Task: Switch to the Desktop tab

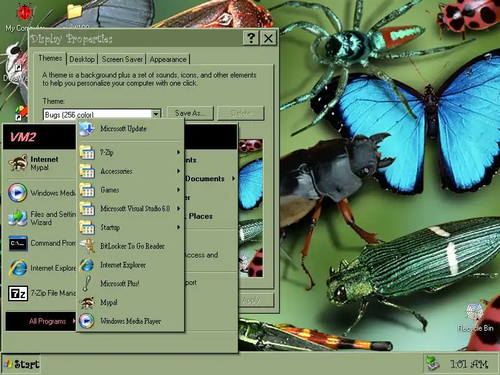Action: pos(82,59)
